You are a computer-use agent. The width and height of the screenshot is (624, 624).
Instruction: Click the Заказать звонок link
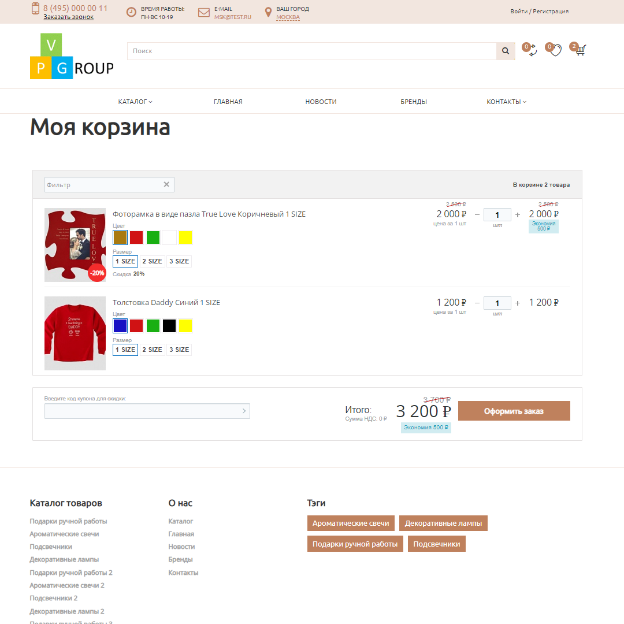tap(68, 17)
